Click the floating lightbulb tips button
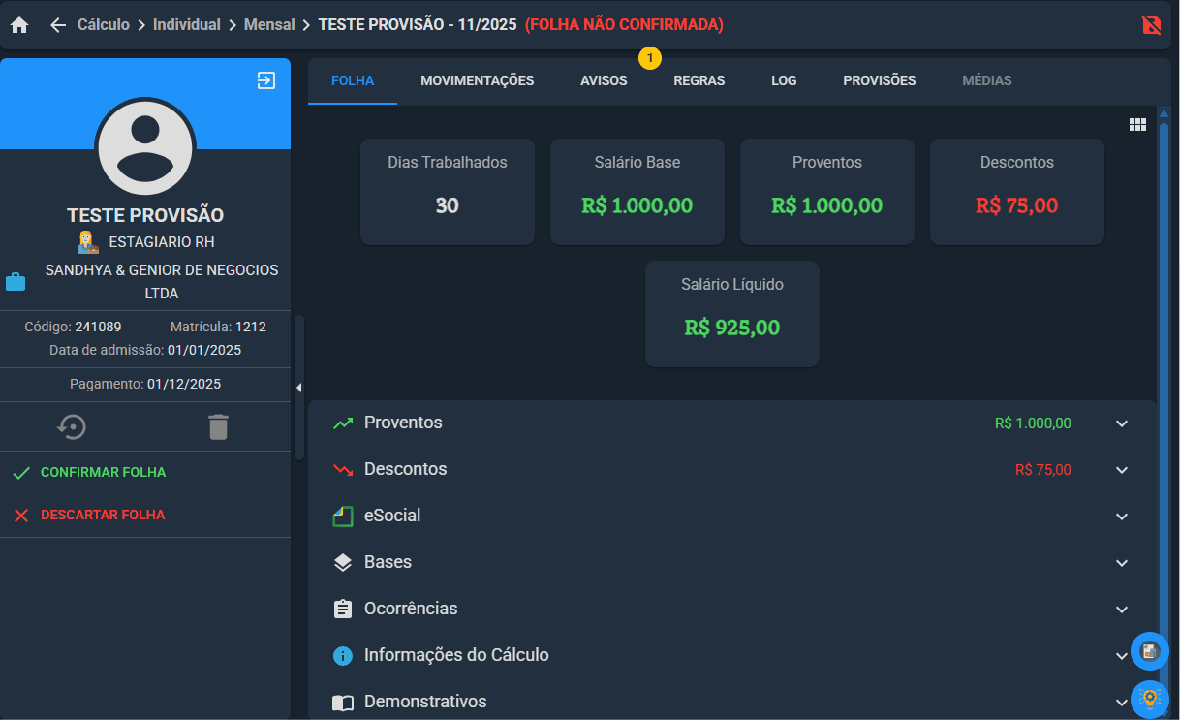Viewport: 1180px width, 720px height. [x=1150, y=698]
